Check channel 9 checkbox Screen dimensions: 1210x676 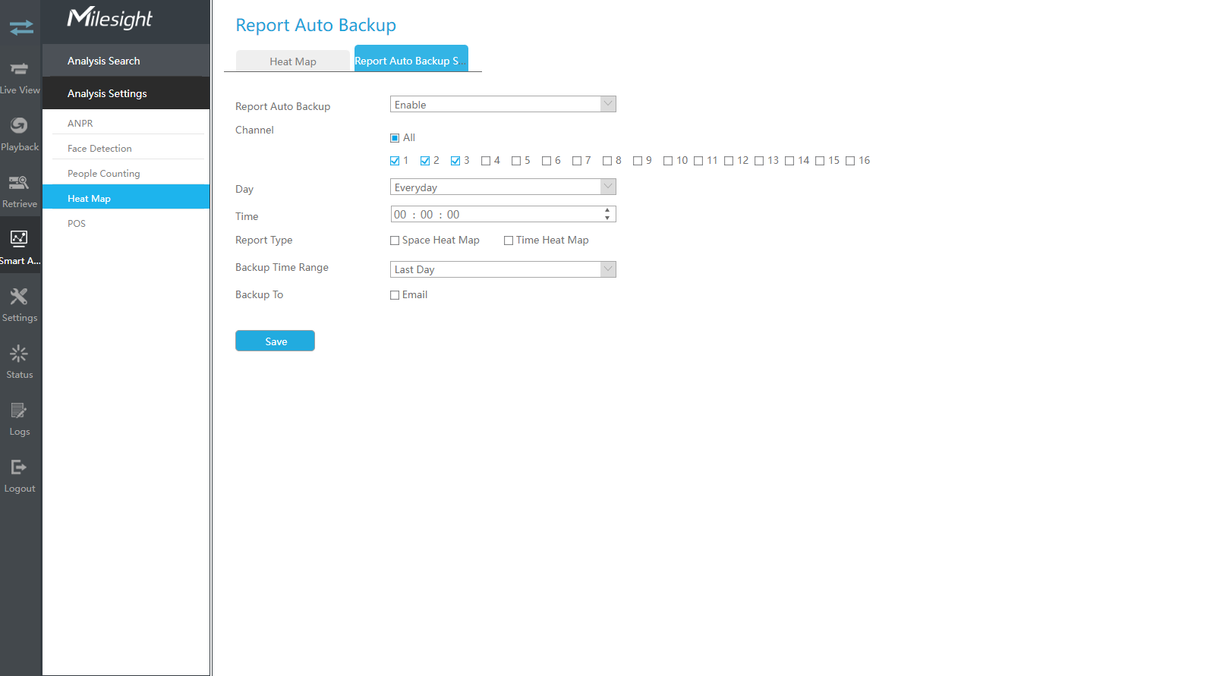point(638,161)
